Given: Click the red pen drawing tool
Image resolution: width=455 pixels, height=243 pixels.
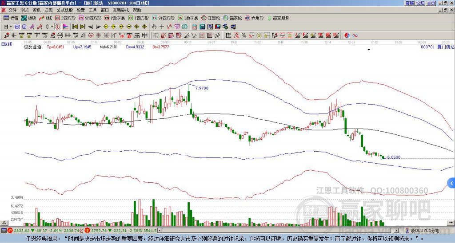Looking at the screenshot, I should point(6,35).
